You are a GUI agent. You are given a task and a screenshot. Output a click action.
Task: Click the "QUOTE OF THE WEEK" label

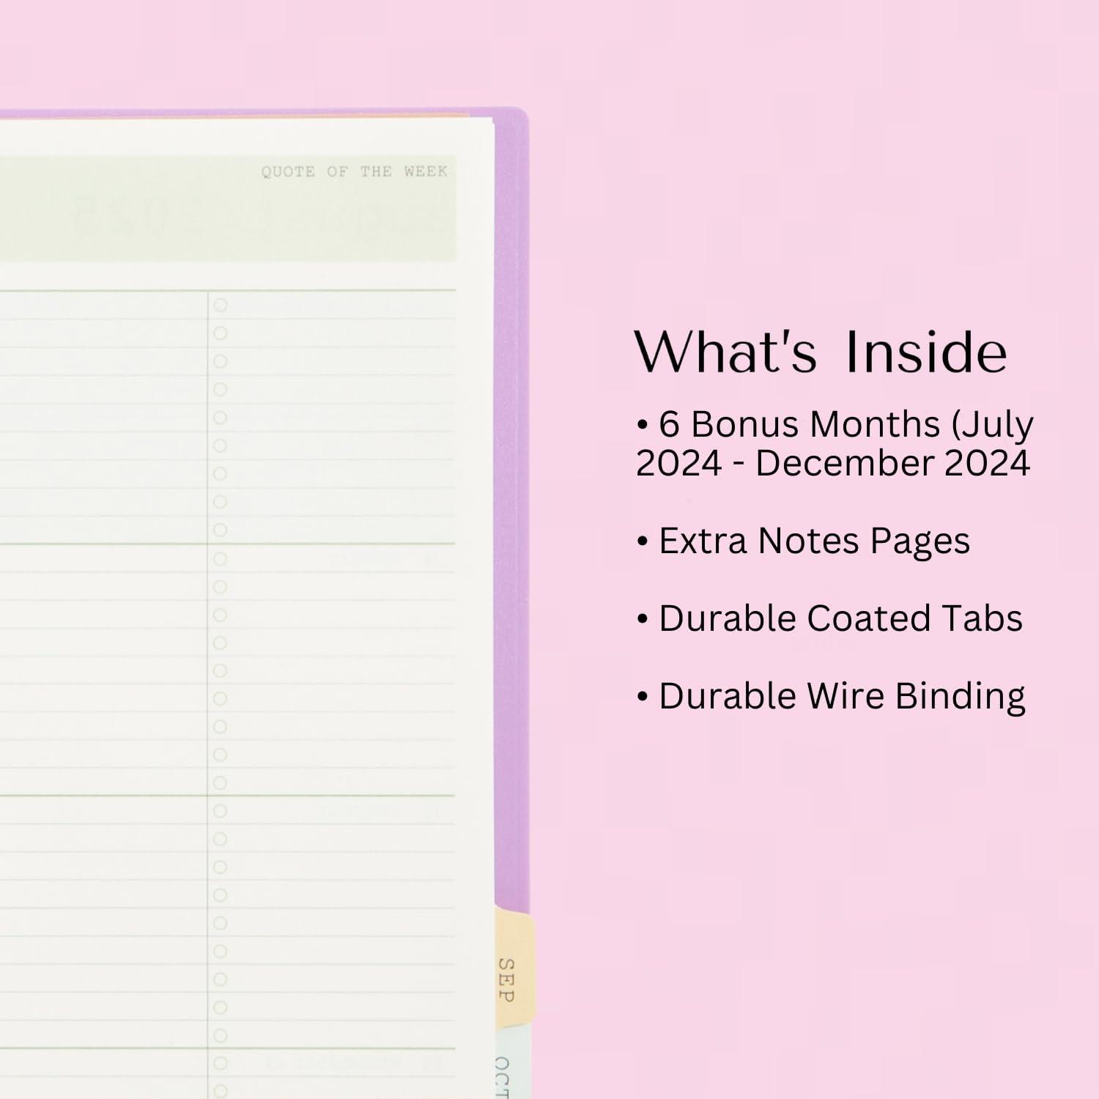click(354, 171)
